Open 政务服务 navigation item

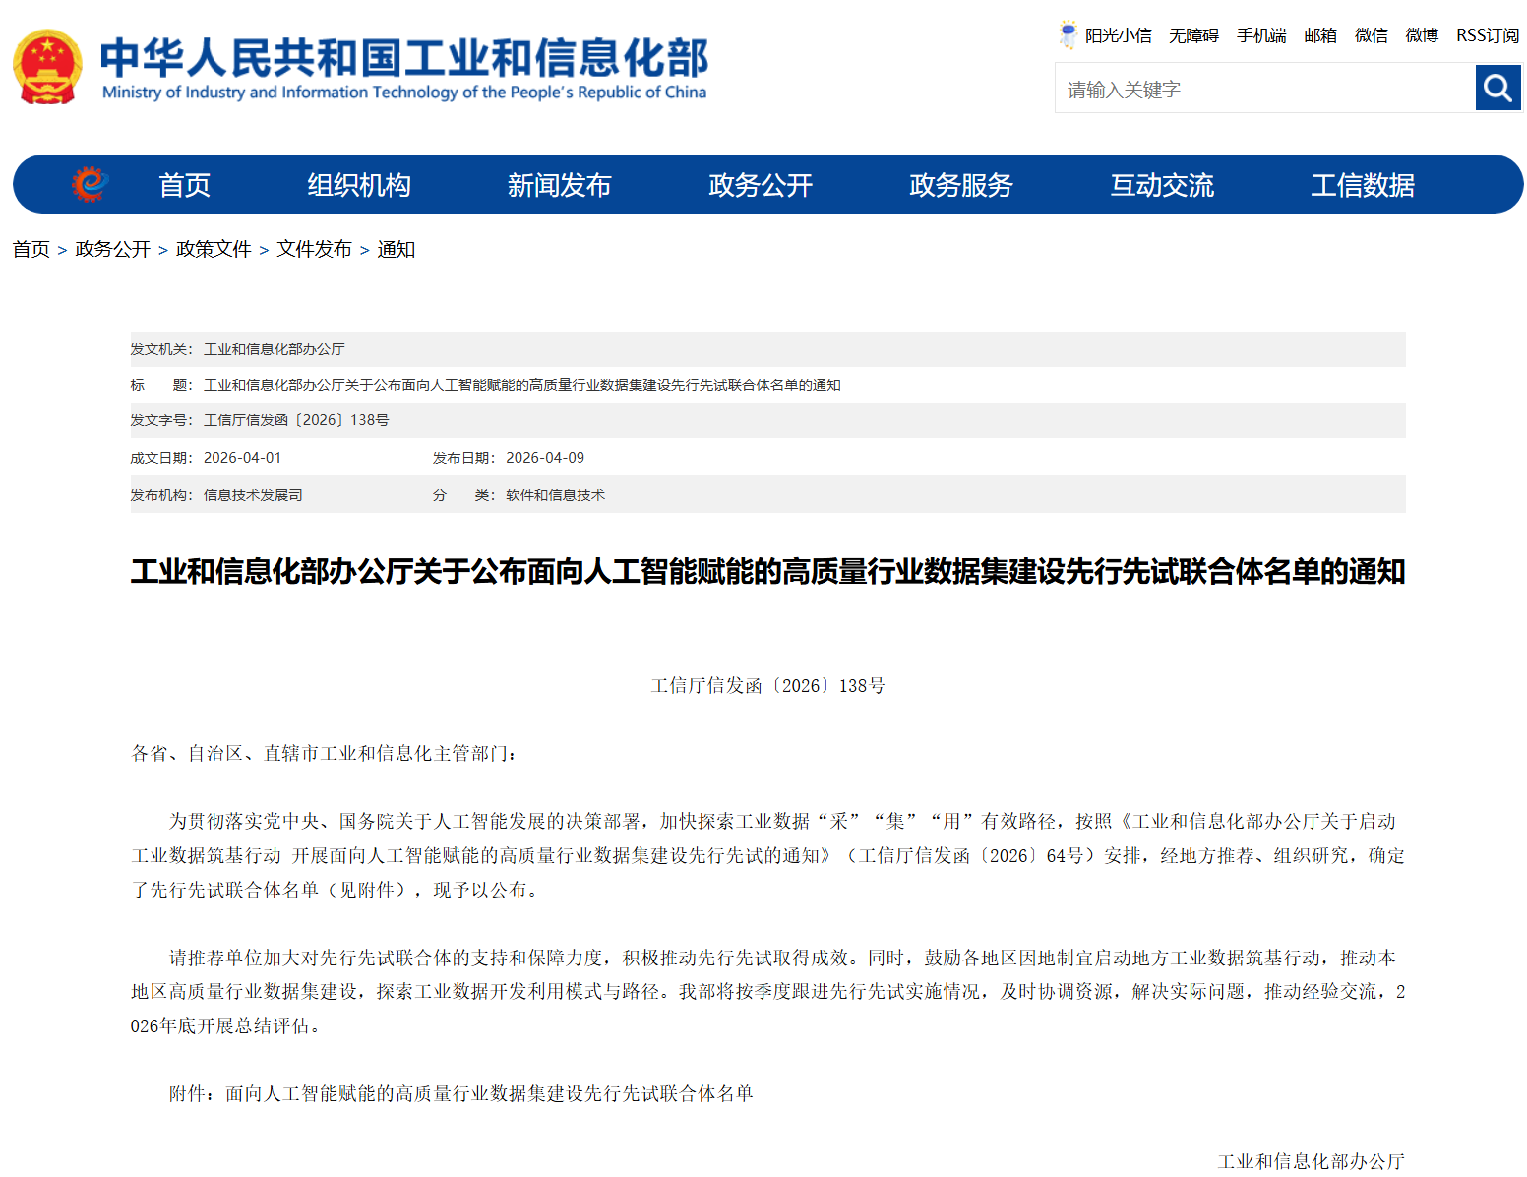pyautogui.click(x=960, y=185)
